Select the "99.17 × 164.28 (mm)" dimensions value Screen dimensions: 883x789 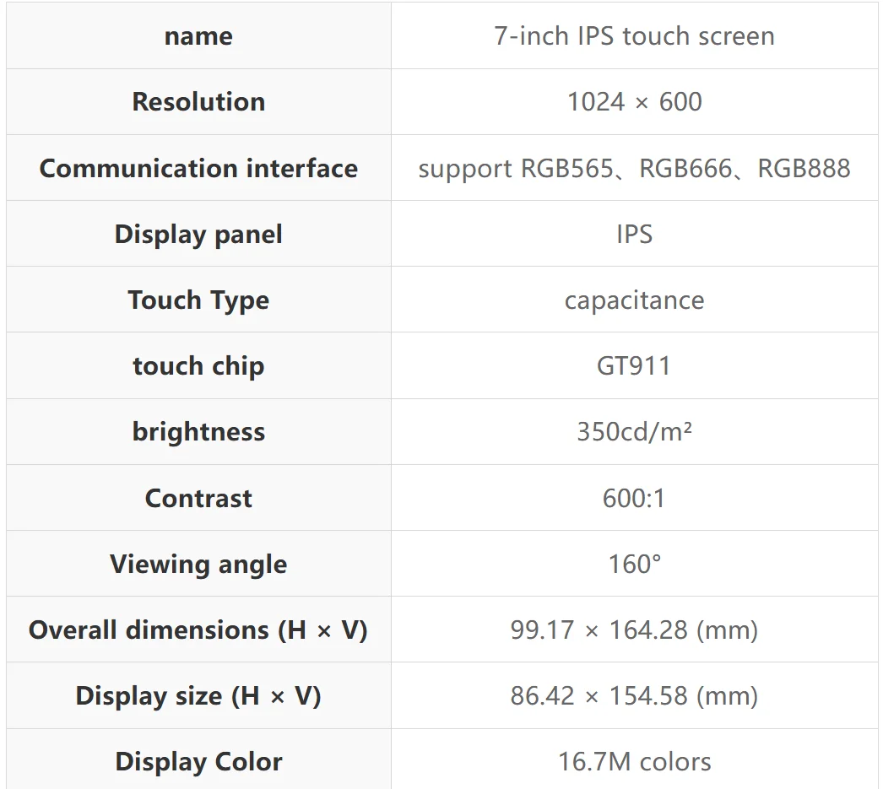point(634,630)
